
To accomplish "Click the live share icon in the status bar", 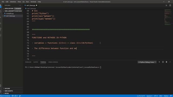I will [20, 96].
